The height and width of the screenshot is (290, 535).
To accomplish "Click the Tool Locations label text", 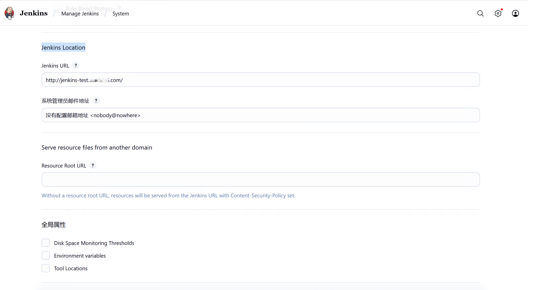I will [x=71, y=268].
